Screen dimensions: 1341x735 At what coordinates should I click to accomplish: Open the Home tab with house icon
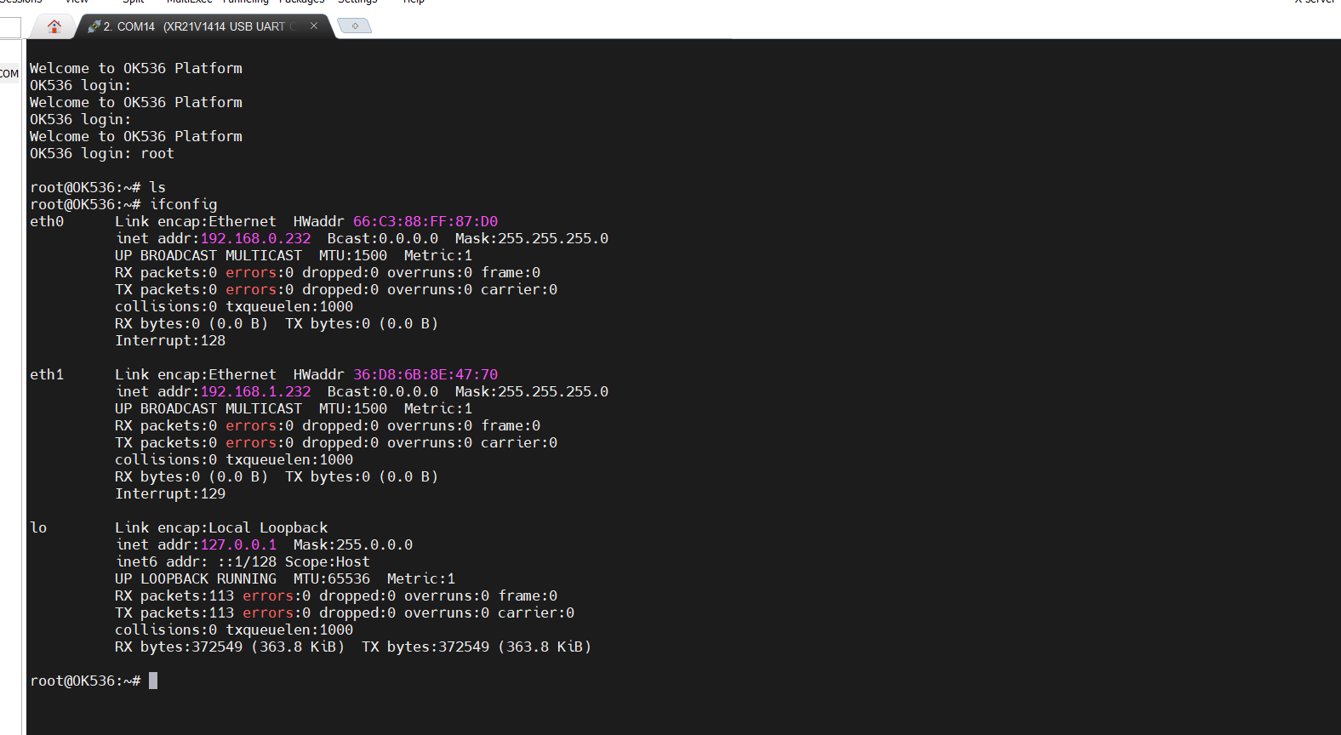(54, 26)
